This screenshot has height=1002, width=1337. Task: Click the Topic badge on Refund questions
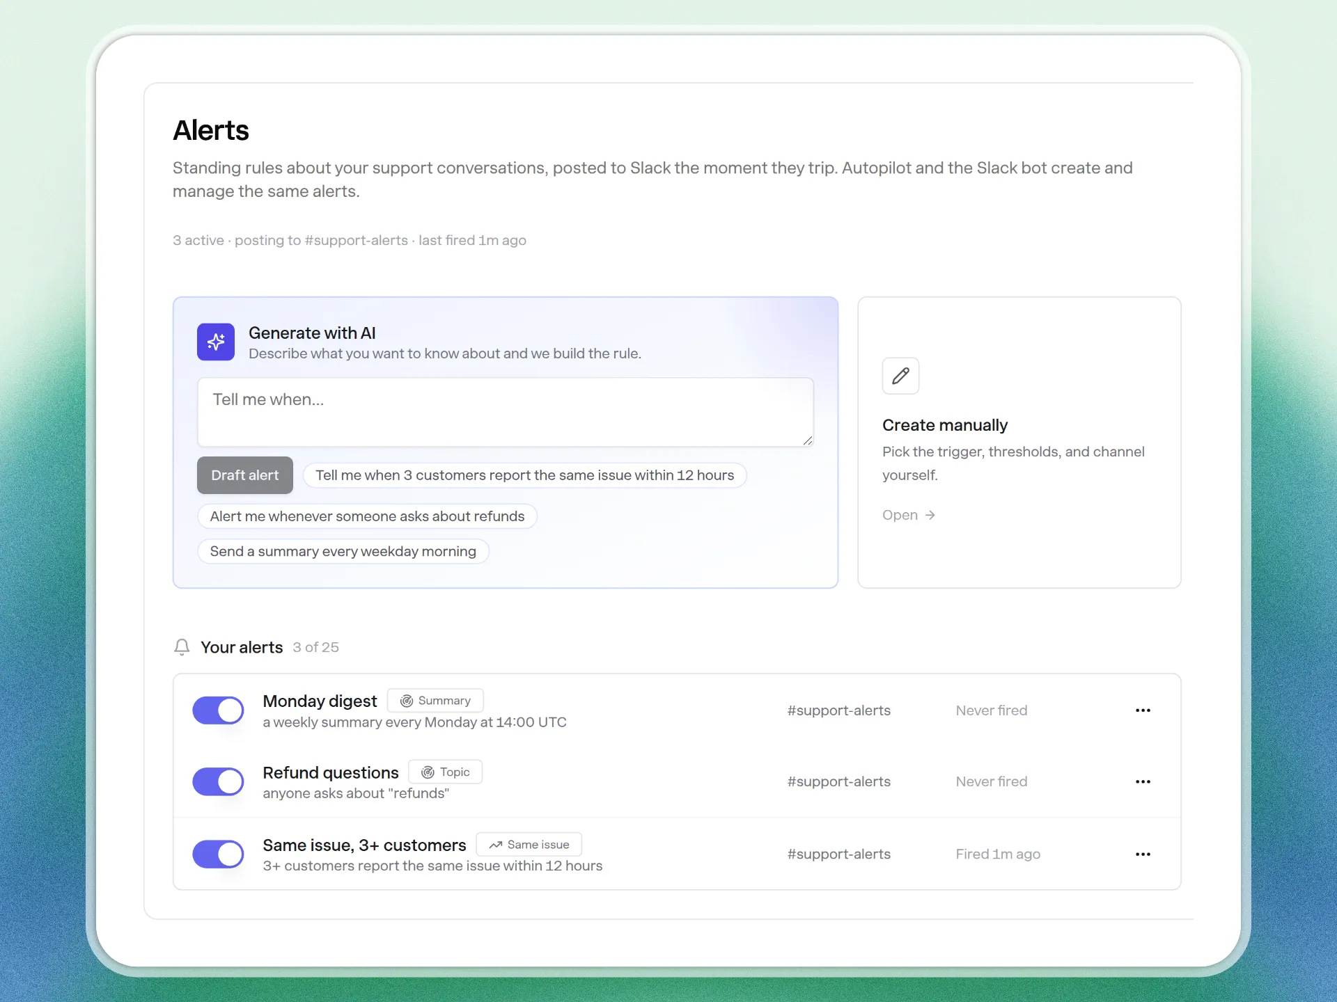[445, 772]
